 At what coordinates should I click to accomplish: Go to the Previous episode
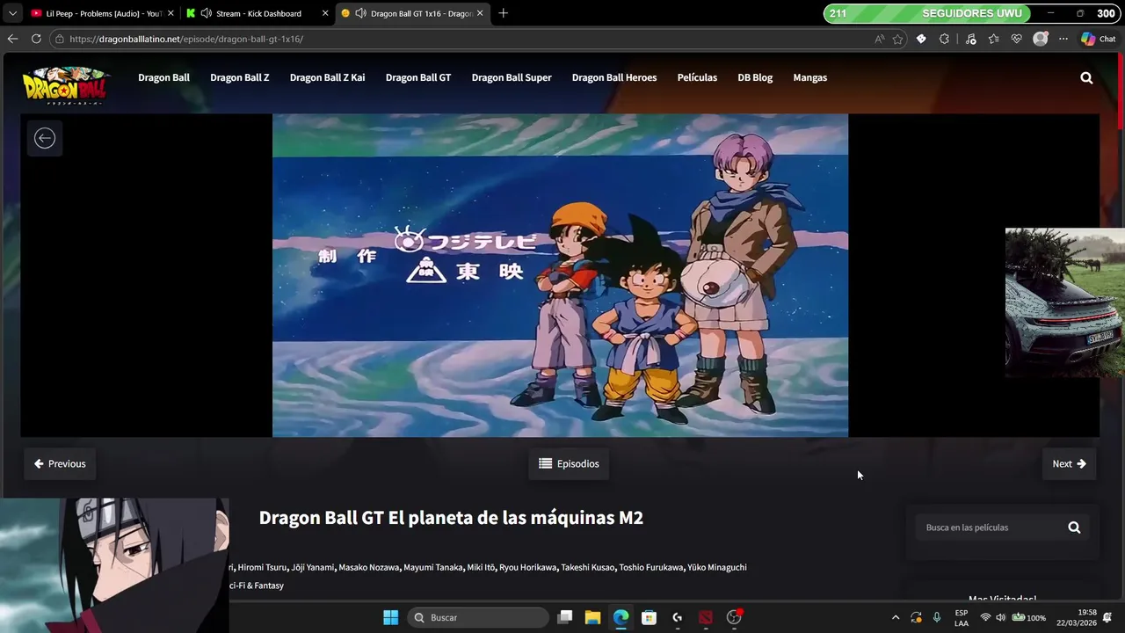pyautogui.click(x=60, y=463)
